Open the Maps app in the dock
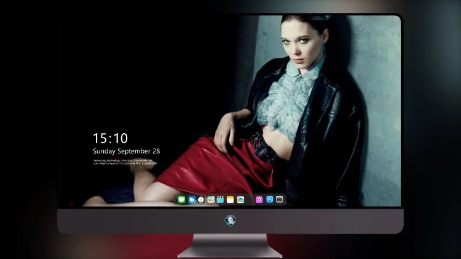 click(211, 199)
